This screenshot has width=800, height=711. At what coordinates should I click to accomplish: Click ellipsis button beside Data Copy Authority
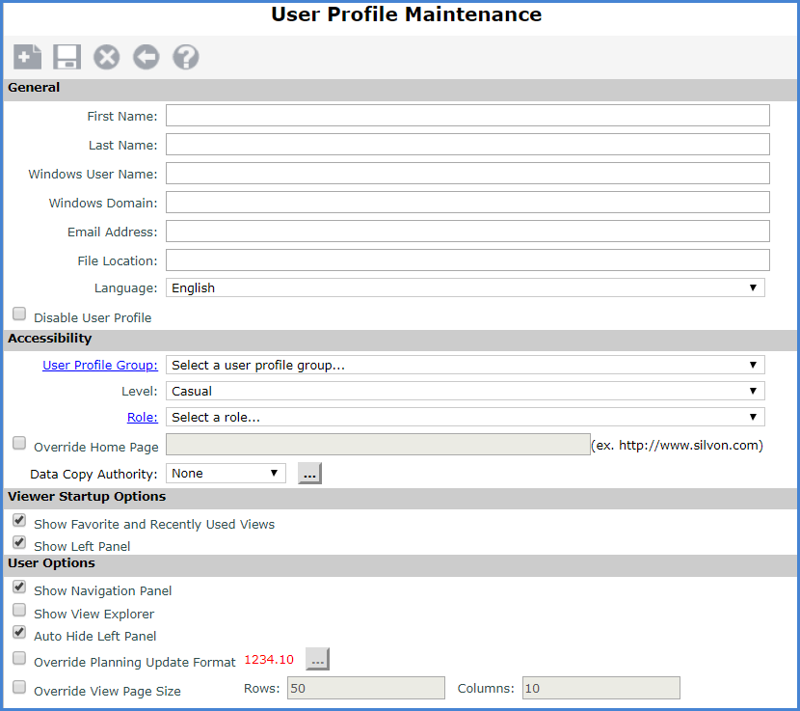(309, 474)
